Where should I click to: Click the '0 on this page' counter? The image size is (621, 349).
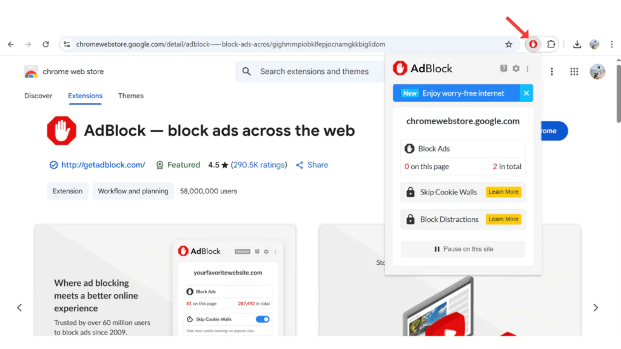click(426, 167)
